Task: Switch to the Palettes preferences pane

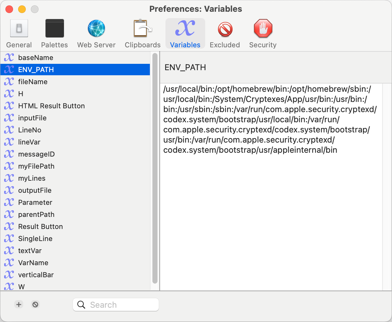Action: pyautogui.click(x=54, y=34)
